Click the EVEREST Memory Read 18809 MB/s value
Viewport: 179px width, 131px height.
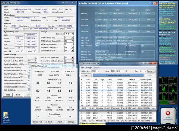tap(102, 14)
